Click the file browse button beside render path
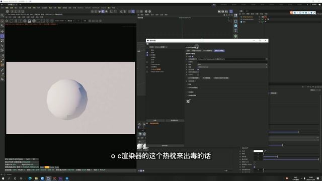Screen dimensions: 322x181 coord(267,59)
